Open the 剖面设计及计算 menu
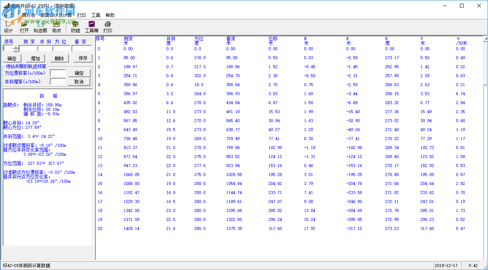Screen dimensions: 488x270 pyautogui.click(x=56, y=15)
